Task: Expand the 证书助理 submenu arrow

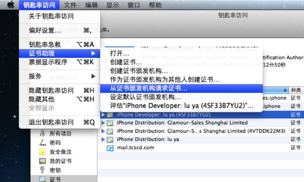Action: pyautogui.click(x=93, y=53)
